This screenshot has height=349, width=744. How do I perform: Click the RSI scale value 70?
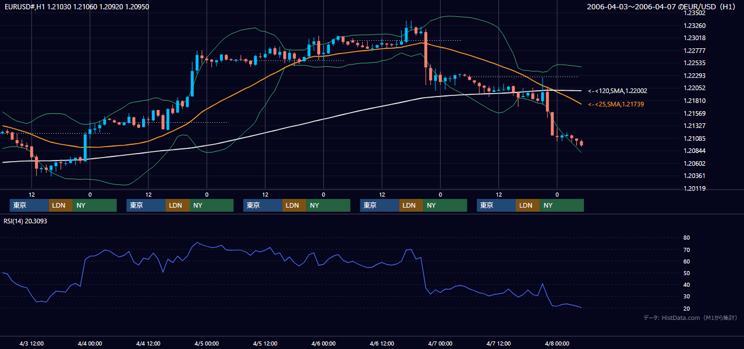click(x=686, y=250)
